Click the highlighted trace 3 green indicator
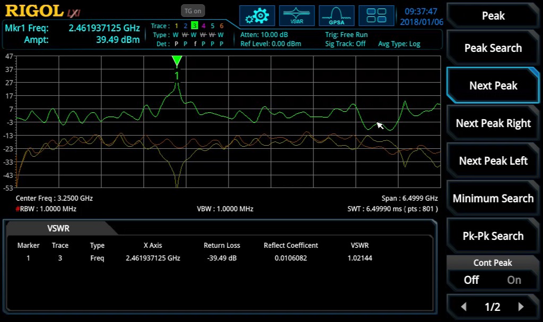Screen dimensions: 543x322 [194, 25]
